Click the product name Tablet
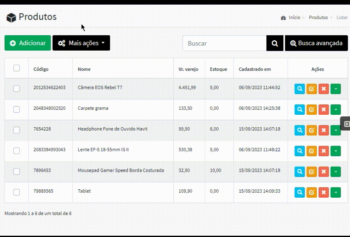The width and height of the screenshot is (350, 237). click(x=84, y=191)
